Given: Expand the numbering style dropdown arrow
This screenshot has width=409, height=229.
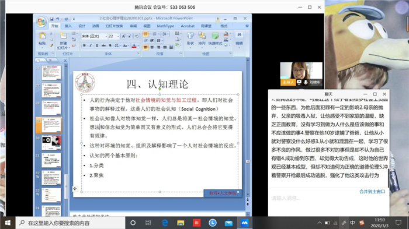Looking at the screenshot, I should click(x=158, y=34).
